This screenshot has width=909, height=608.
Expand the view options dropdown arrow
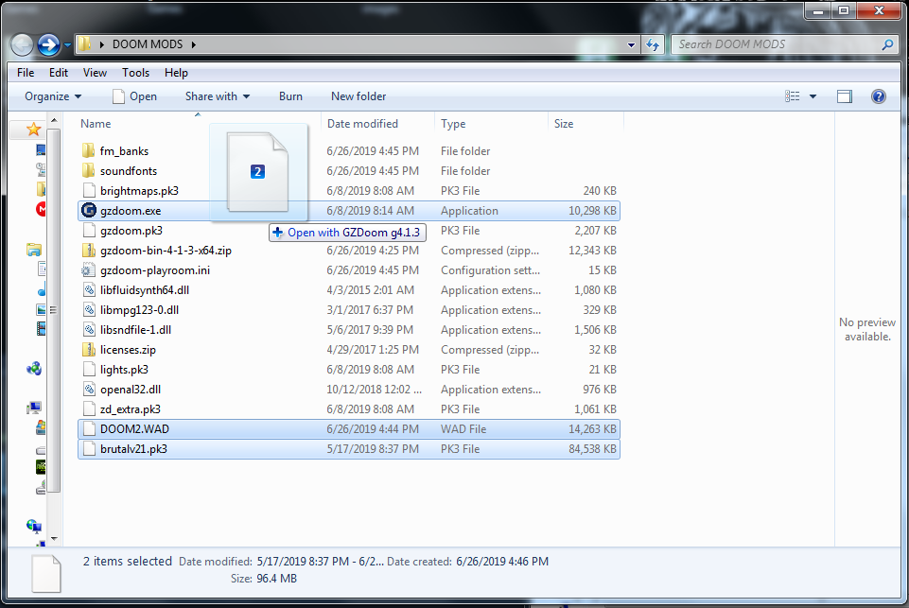pos(813,96)
